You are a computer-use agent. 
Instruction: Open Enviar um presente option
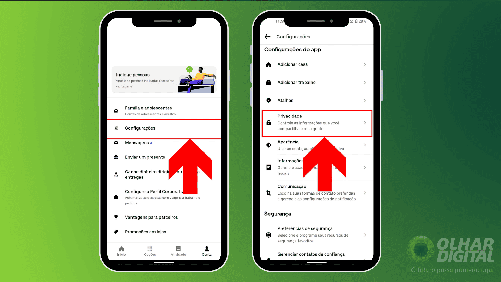click(145, 157)
